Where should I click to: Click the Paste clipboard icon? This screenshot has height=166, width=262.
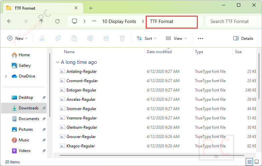point(74,39)
